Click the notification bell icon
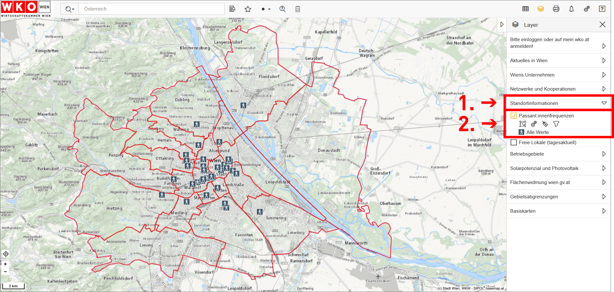Image resolution: width=614 pixels, height=292 pixels. click(571, 9)
